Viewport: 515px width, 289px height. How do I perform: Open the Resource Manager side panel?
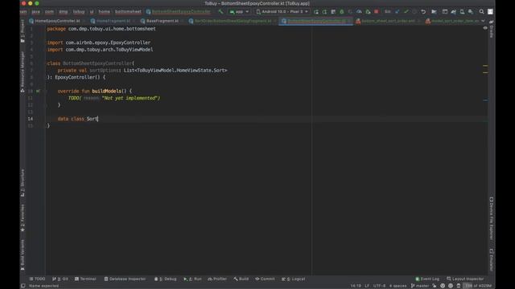(x=23, y=71)
